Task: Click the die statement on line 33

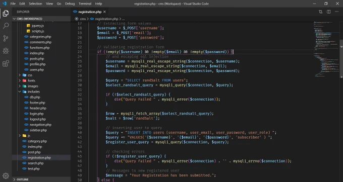Action: pyautogui.click(x=167, y=99)
